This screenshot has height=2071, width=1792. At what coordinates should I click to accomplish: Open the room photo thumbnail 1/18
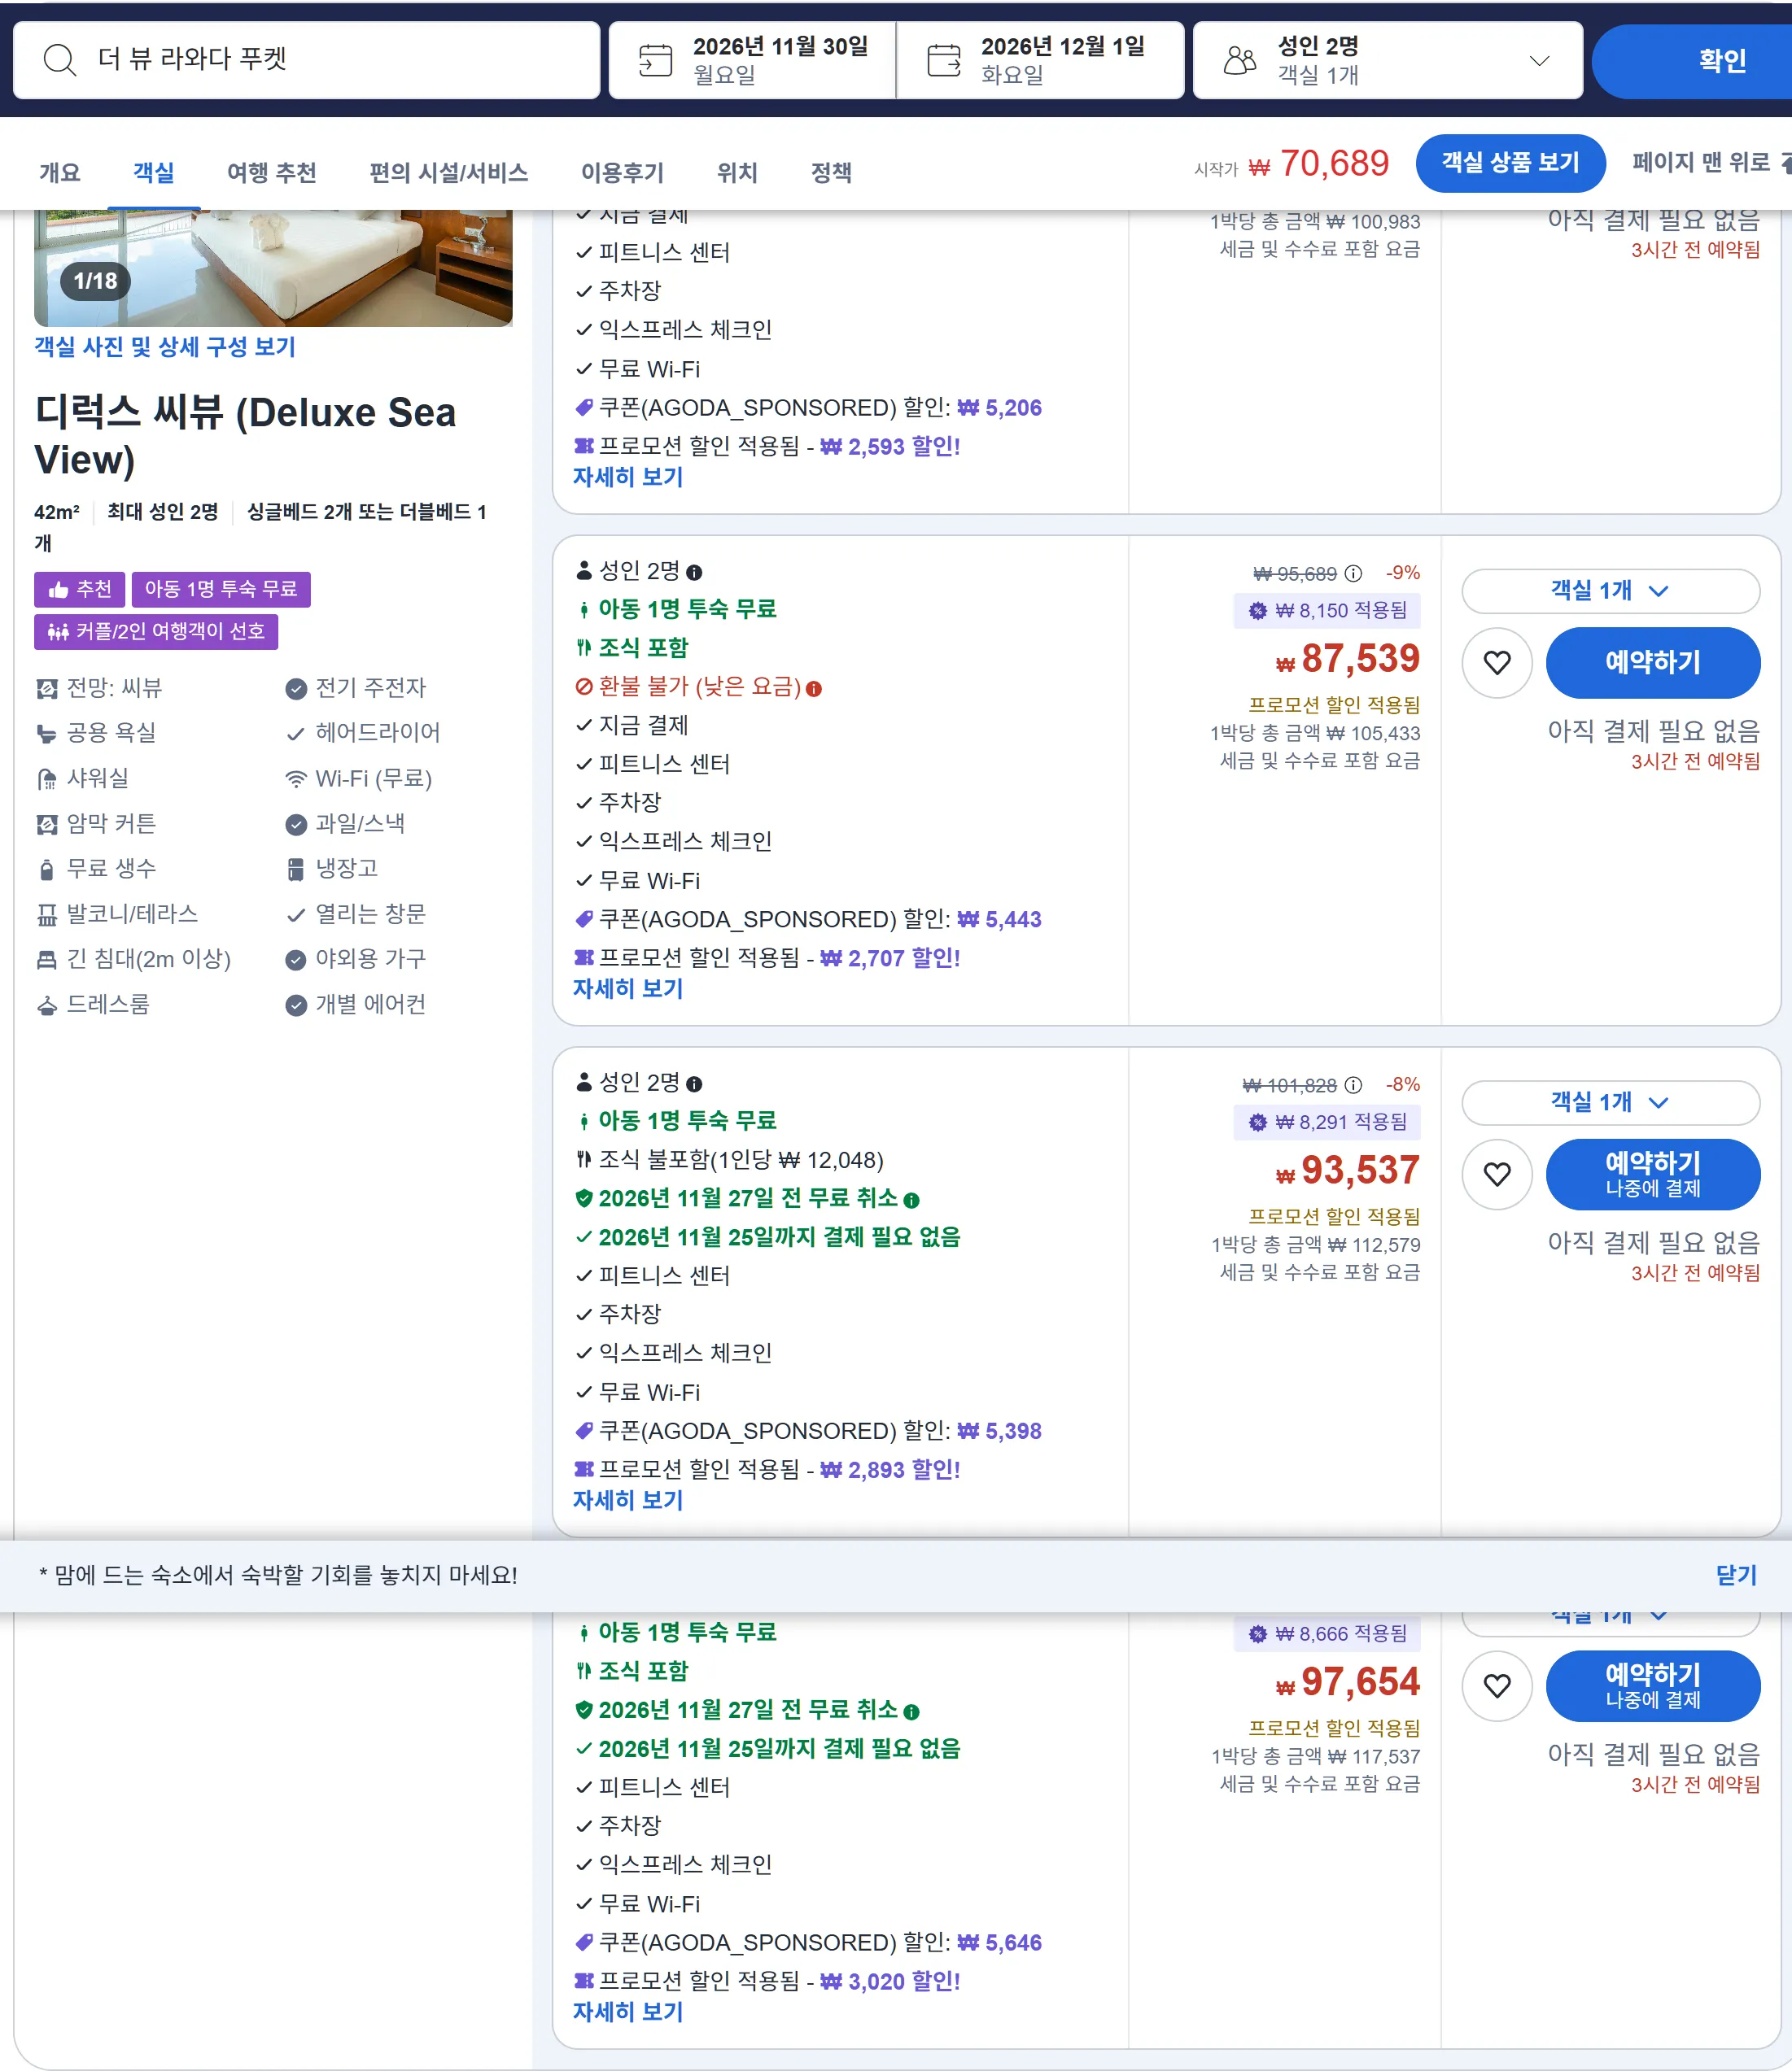coord(273,268)
